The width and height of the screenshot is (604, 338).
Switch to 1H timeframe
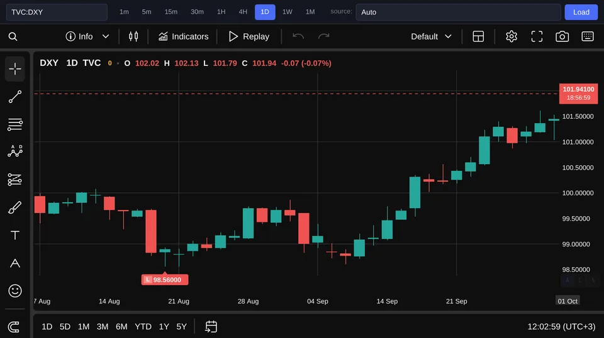point(221,12)
